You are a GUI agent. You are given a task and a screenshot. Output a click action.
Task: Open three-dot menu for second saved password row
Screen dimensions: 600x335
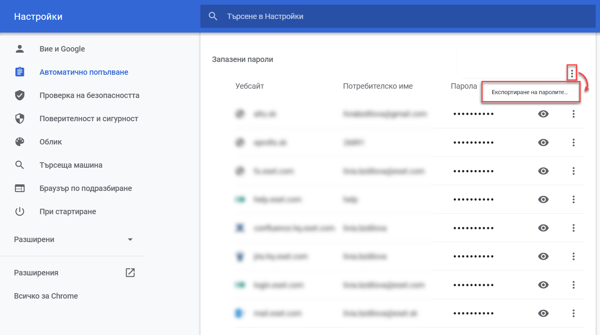click(574, 143)
